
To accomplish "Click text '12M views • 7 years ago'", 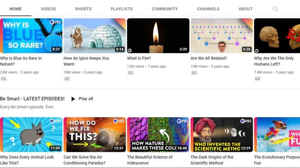I will [x=147, y=67].
